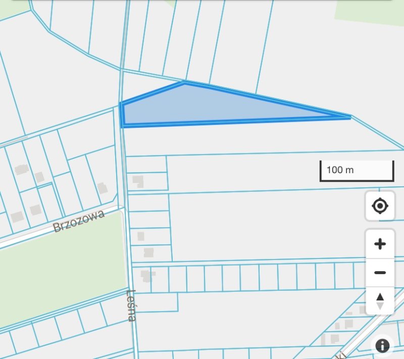The width and height of the screenshot is (404, 359).
Task: Zoom in with the plus button
Action: [x=380, y=244]
